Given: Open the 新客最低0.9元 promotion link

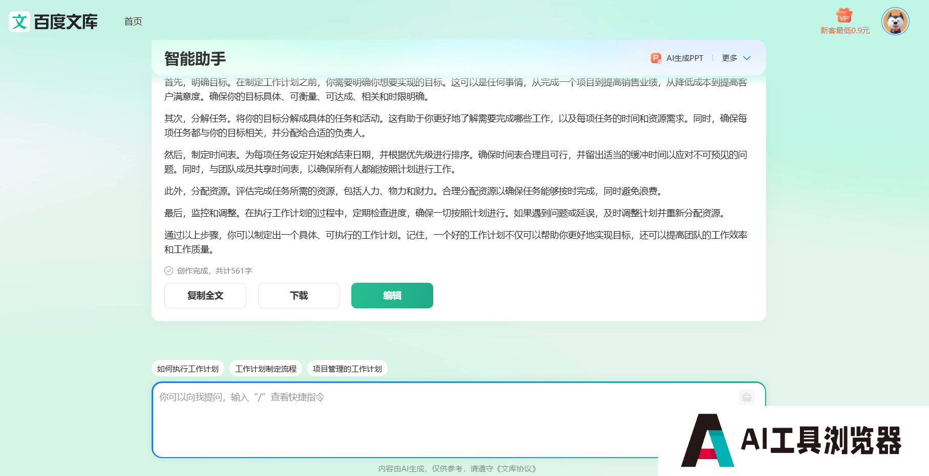Looking at the screenshot, I should coord(844,31).
